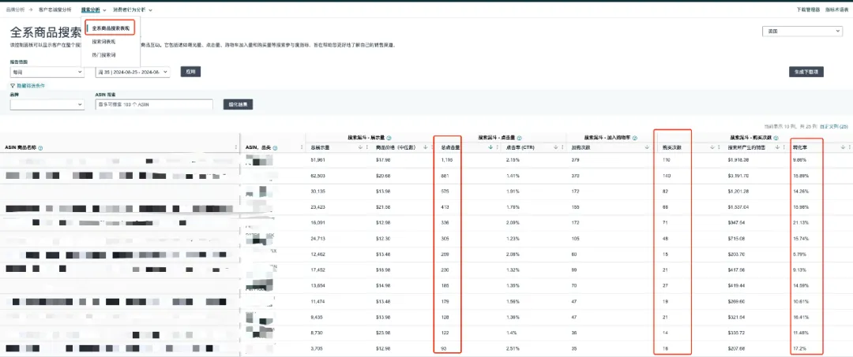Image resolution: width=853 pixels, height=357 pixels.
Task: Click the 2.51% CTR cell
Action: (x=512, y=348)
